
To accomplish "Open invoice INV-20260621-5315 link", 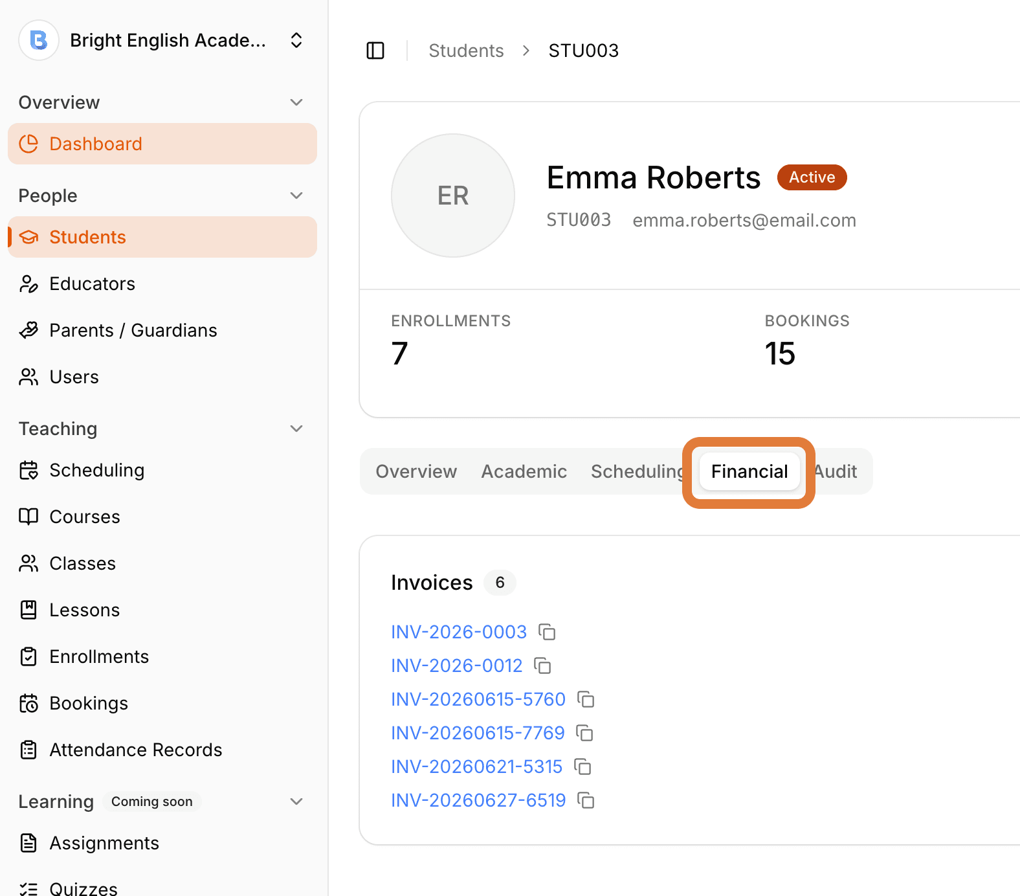I will click(476, 767).
